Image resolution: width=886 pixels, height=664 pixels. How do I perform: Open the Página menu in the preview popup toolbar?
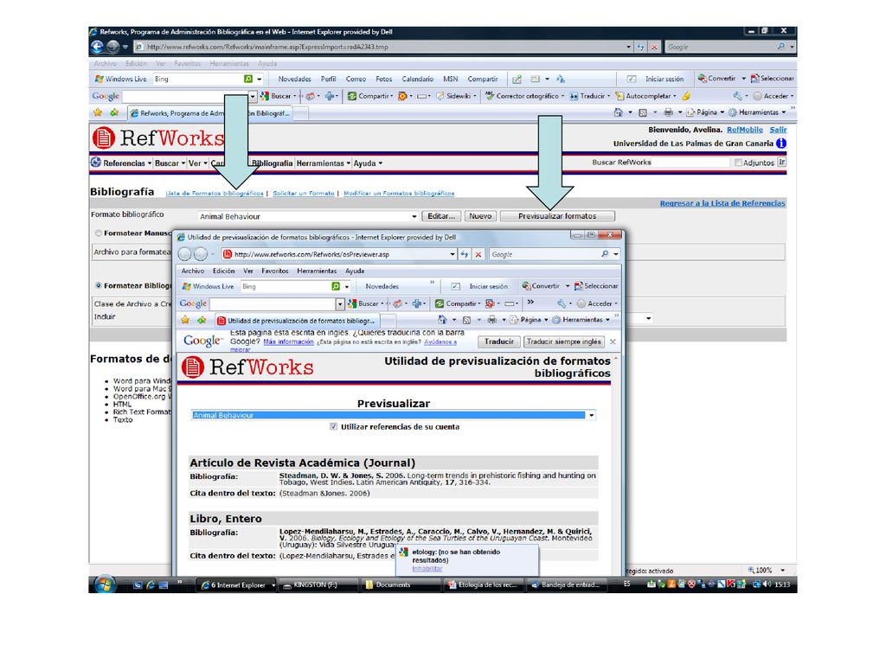coord(529,320)
